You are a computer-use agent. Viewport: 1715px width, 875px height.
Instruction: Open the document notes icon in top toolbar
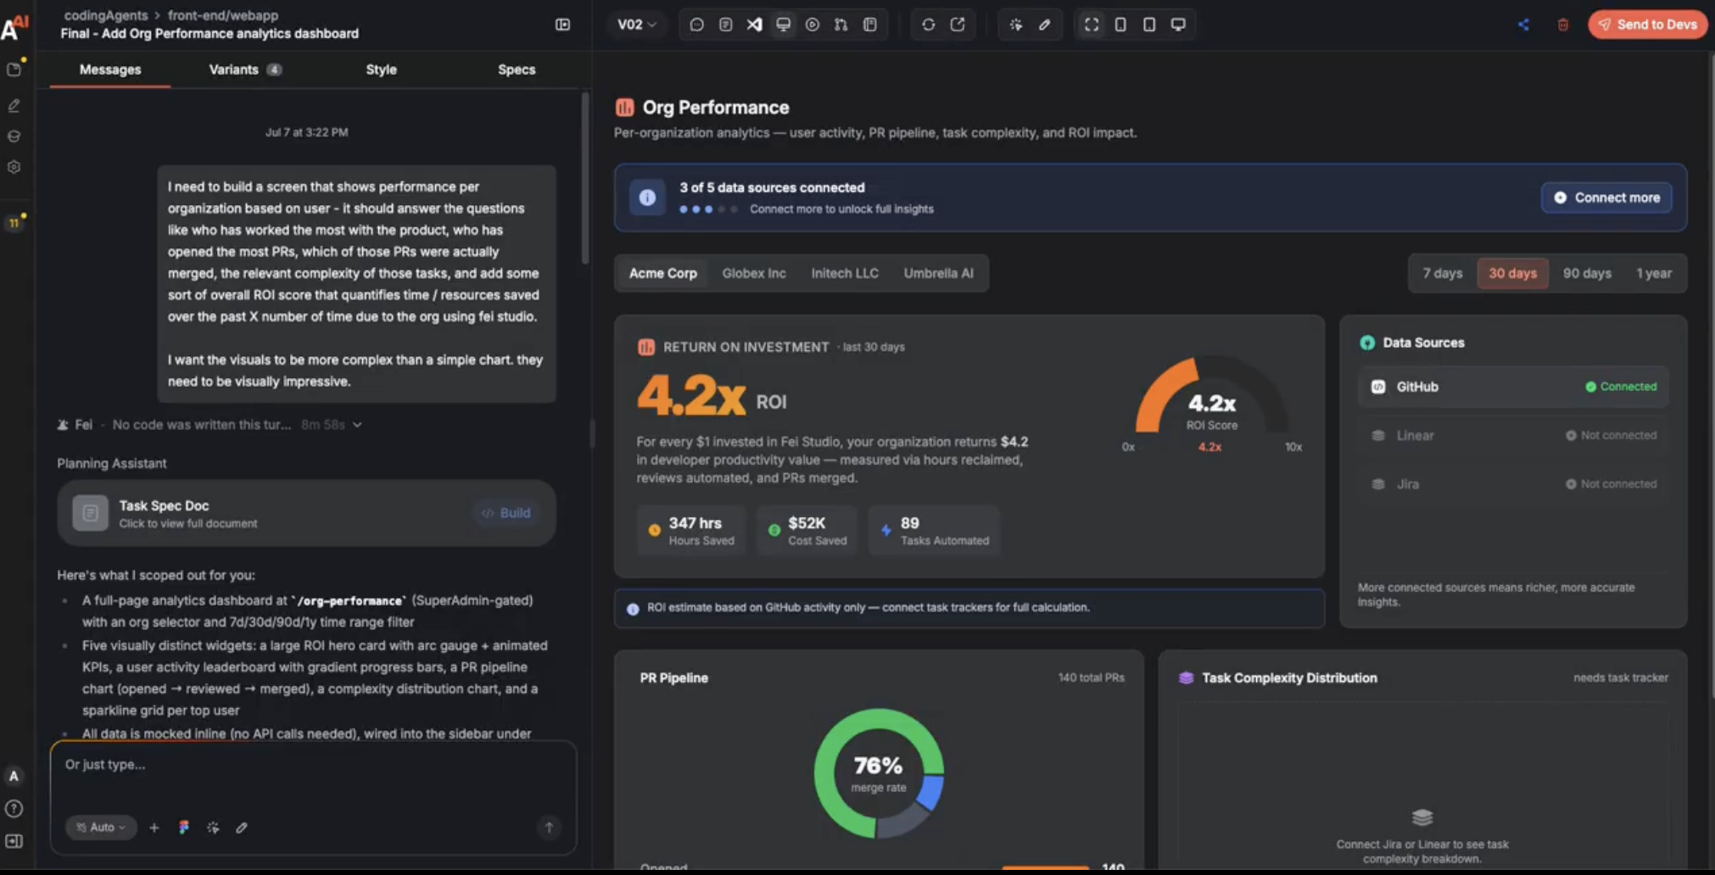tap(725, 25)
